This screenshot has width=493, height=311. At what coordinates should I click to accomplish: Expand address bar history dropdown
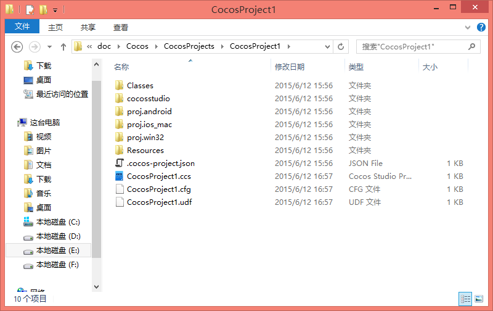coord(327,46)
